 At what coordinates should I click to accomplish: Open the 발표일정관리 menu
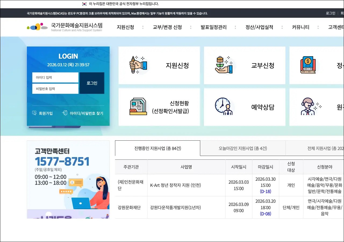tap(213, 27)
